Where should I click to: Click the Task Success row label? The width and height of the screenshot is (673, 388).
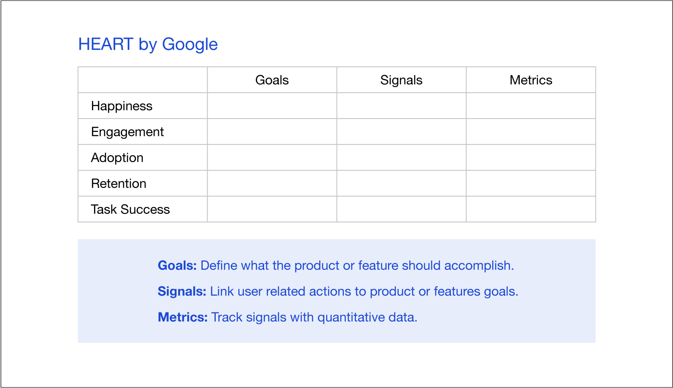tap(130, 210)
